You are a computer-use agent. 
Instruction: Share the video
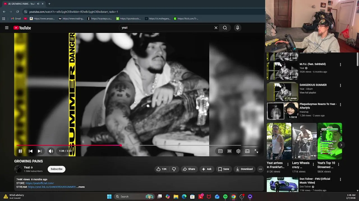tap(189, 169)
